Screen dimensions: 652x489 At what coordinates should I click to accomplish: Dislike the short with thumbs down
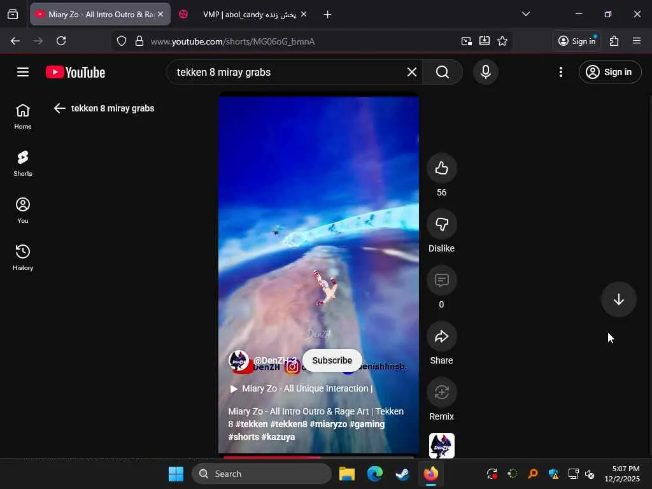coord(442,224)
